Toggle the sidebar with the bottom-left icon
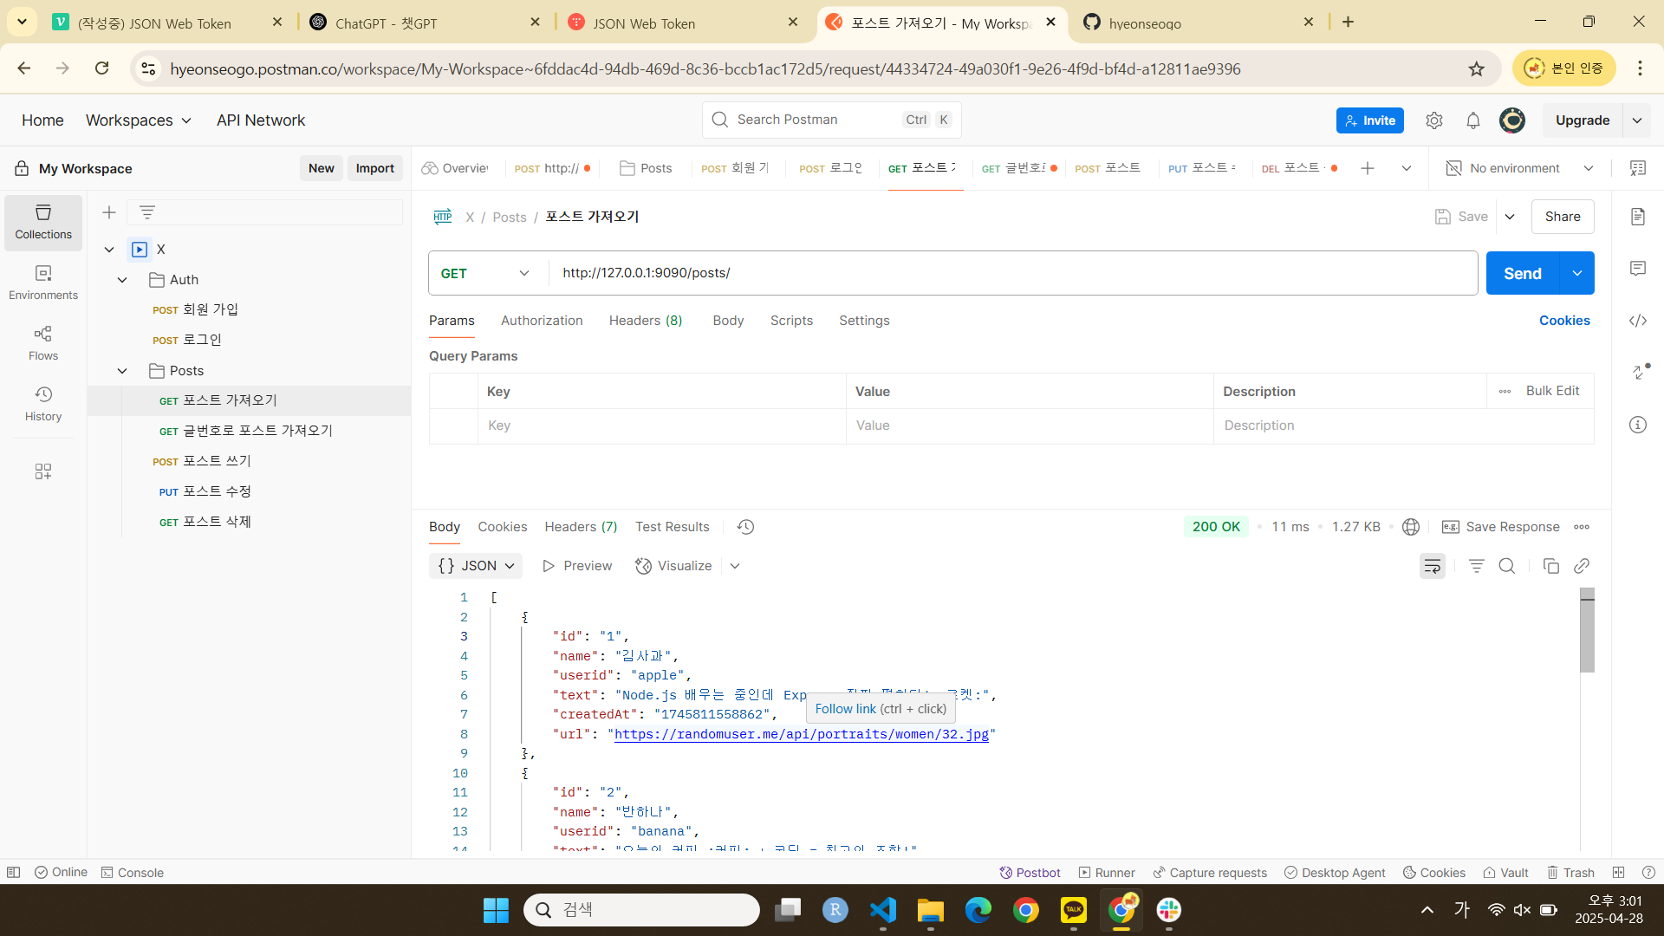The image size is (1664, 936). coord(13,873)
